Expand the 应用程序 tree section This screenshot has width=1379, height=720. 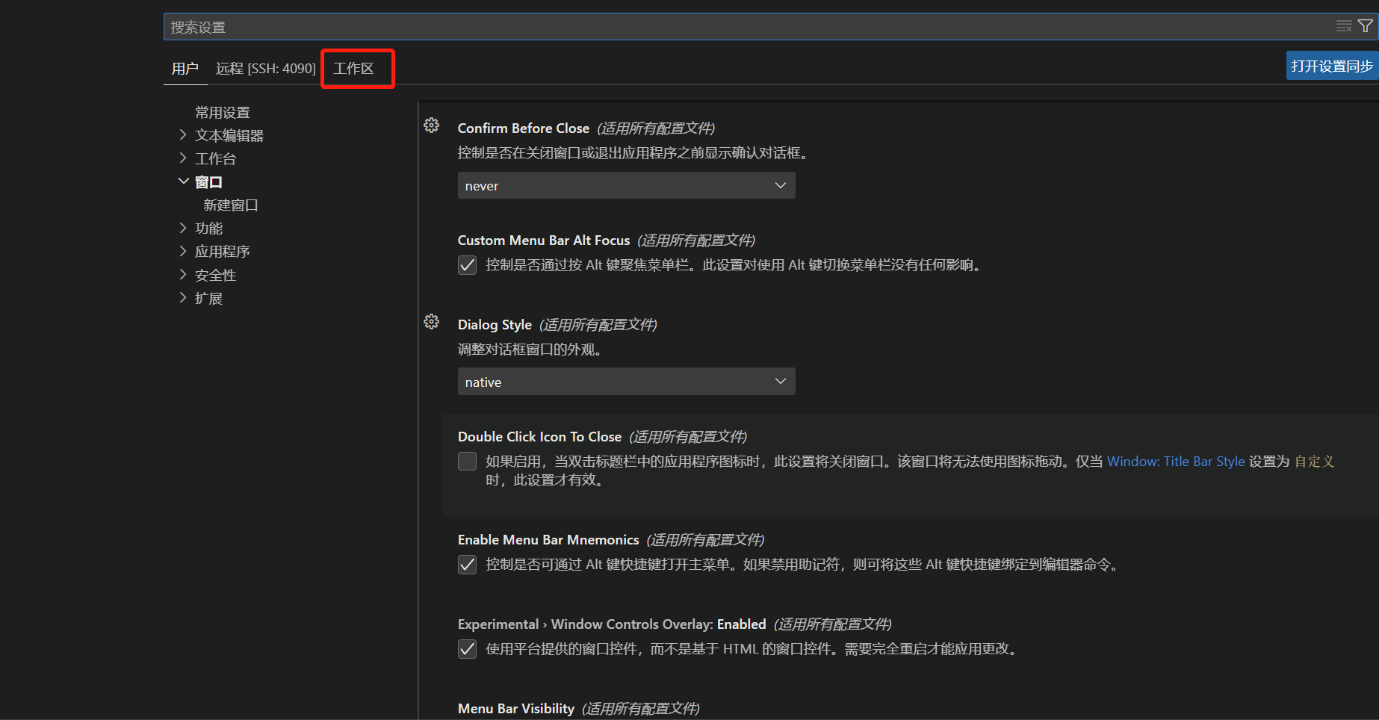pos(183,251)
